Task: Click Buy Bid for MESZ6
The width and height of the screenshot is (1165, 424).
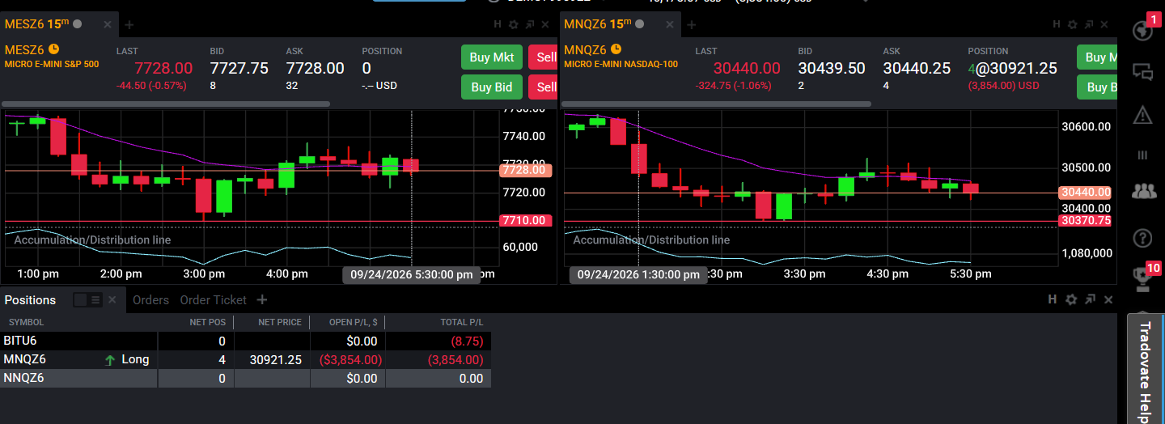Action: point(492,87)
